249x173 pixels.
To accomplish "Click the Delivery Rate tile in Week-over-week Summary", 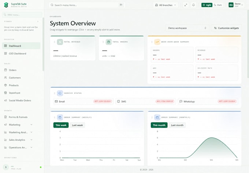I will (217, 73).
